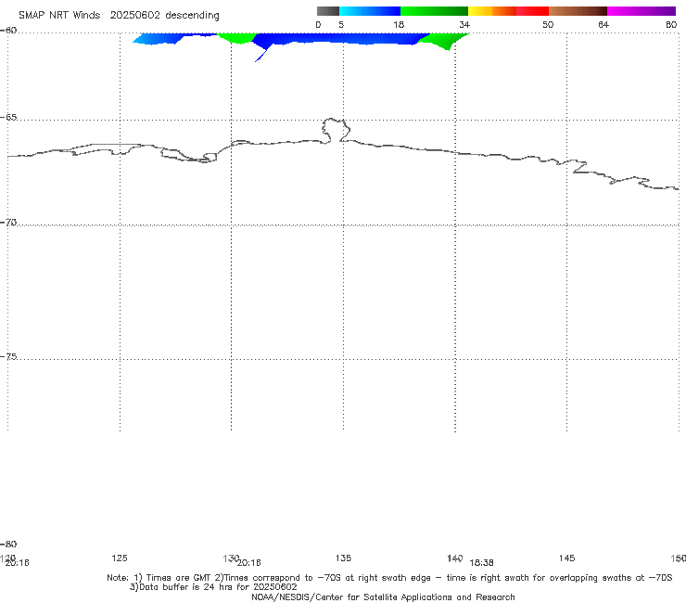
Task: Click the brown segment of the color bar
Action: 578,11
